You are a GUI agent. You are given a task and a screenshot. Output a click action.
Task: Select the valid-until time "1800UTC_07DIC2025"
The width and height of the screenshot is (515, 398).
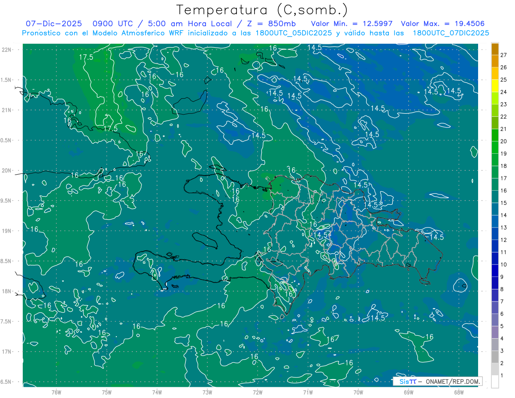coord(451,33)
